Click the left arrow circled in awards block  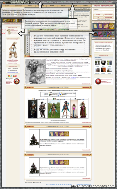[x=4, y=32]
